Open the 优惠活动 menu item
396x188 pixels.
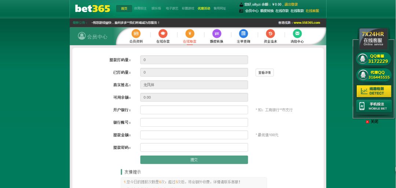[204, 8]
